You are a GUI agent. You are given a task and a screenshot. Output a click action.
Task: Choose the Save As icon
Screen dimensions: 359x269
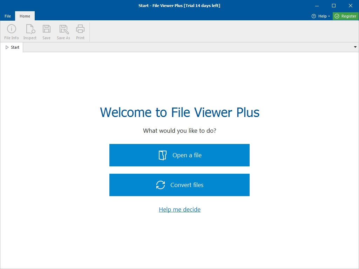coord(63,29)
